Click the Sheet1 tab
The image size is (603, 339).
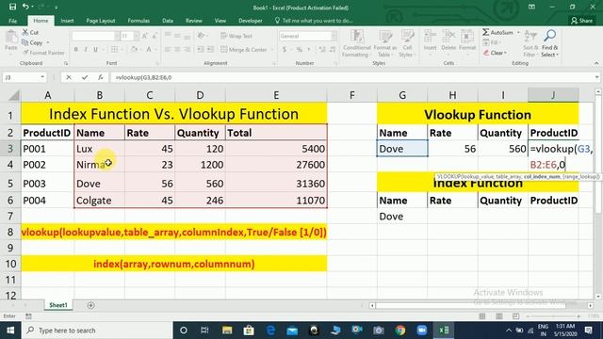(58, 305)
